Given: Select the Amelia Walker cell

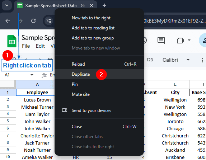Looking at the screenshot, I should click(x=35, y=157).
